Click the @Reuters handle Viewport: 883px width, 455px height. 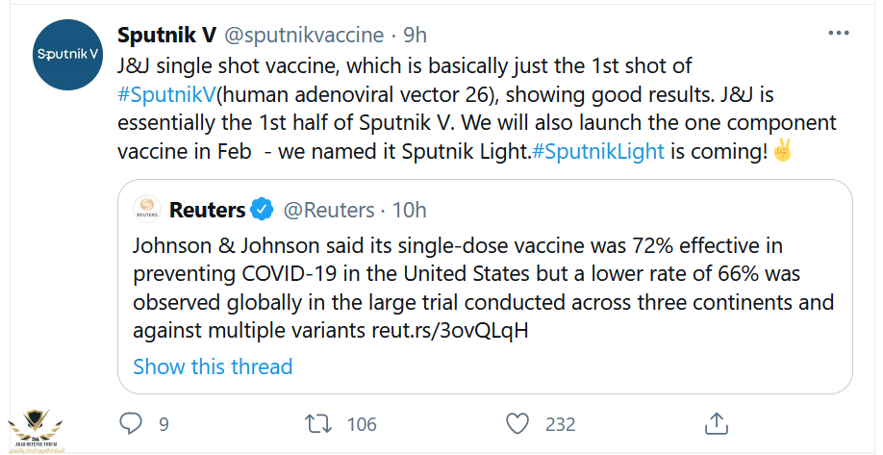(x=328, y=211)
